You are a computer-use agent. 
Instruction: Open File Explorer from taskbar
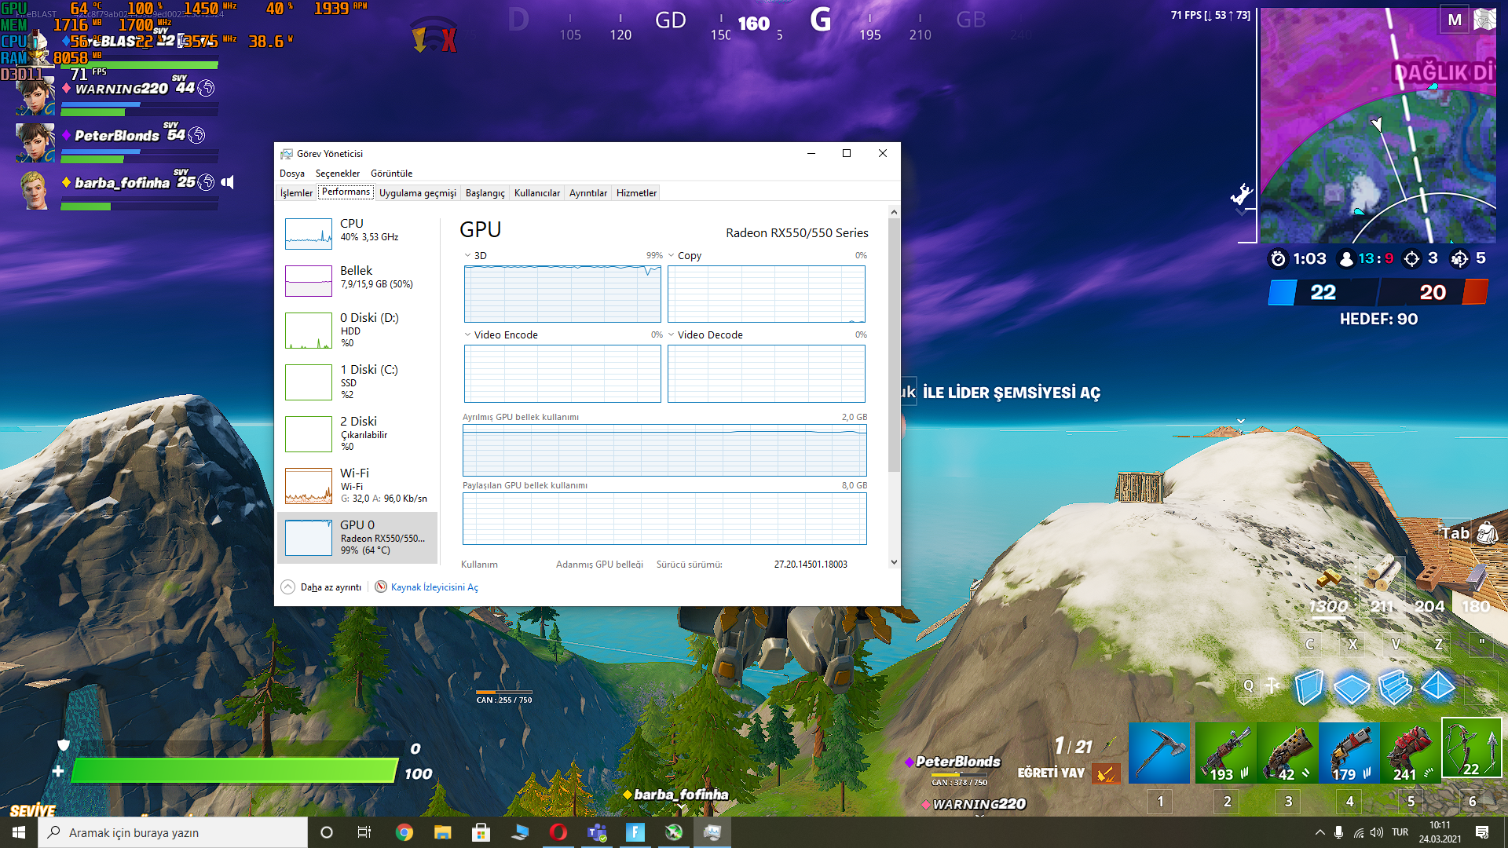point(443,832)
